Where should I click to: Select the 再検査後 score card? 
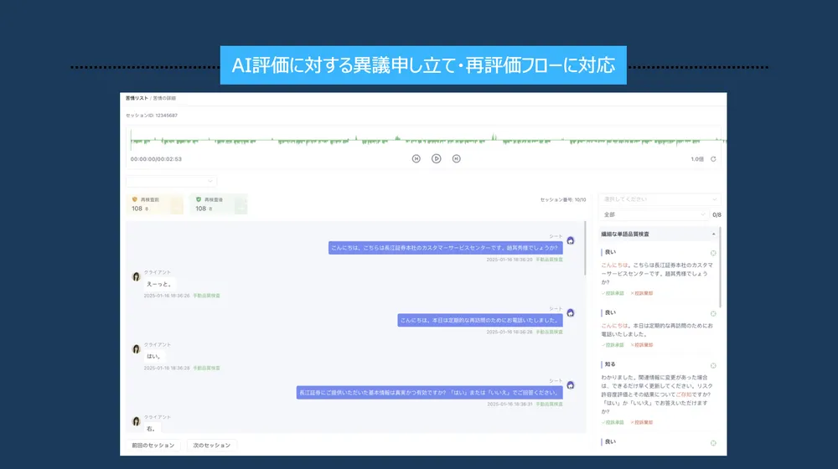218,204
